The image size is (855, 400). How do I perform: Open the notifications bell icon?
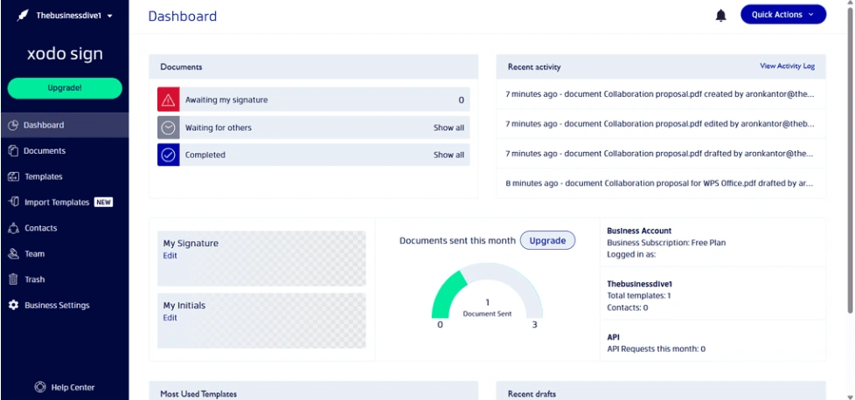[721, 15]
